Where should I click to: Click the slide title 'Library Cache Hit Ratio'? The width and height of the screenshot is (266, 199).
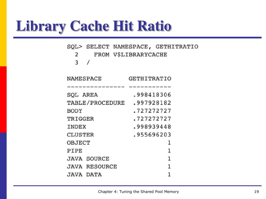tap(94, 26)
